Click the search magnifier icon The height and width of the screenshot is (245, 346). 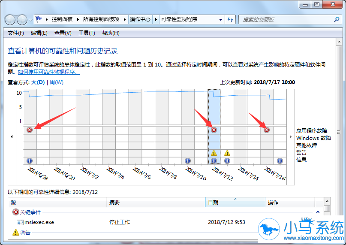[x=337, y=19]
